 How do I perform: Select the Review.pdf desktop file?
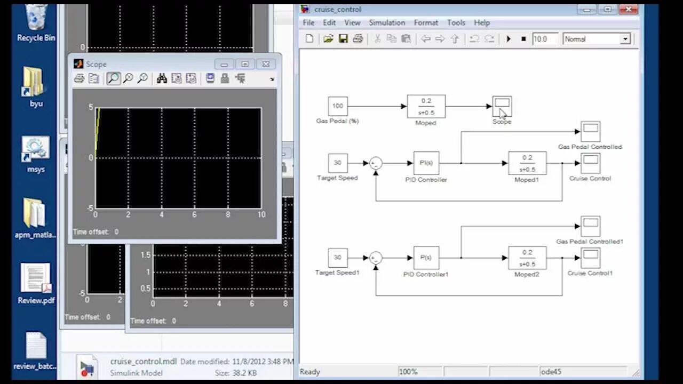point(36,284)
